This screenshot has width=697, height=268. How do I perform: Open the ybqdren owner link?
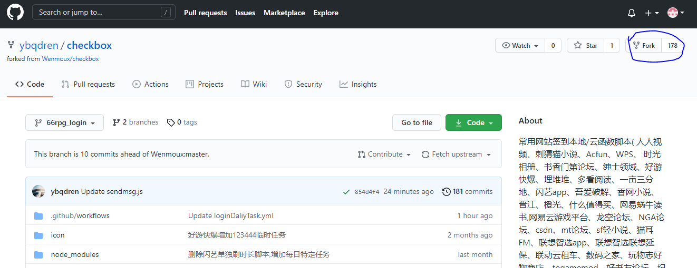38,45
